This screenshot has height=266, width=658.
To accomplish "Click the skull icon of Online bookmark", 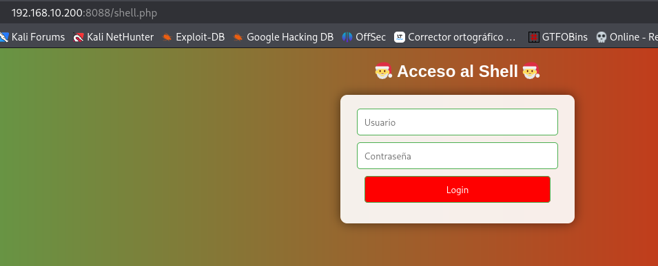I will [602, 37].
